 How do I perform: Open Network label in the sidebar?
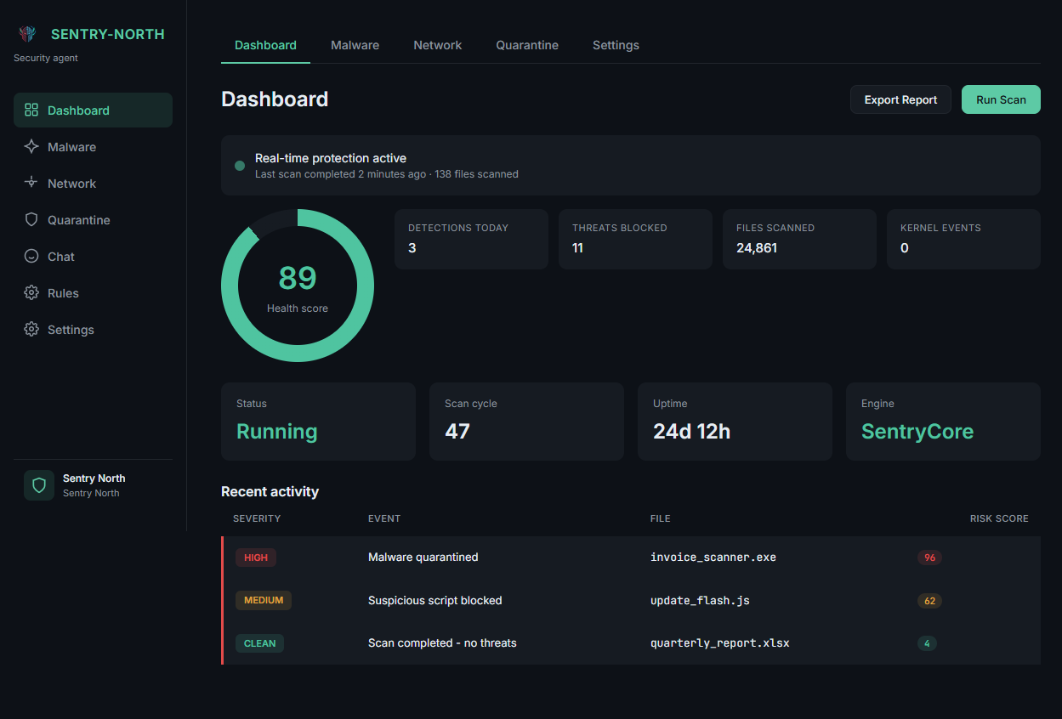click(x=71, y=184)
